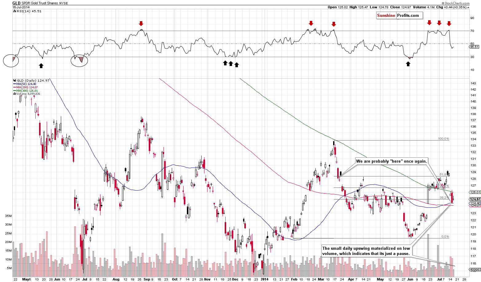The height and width of the screenshot is (282, 481).
Task: Click the green MA(300) line swatch in legend
Action: point(14,91)
